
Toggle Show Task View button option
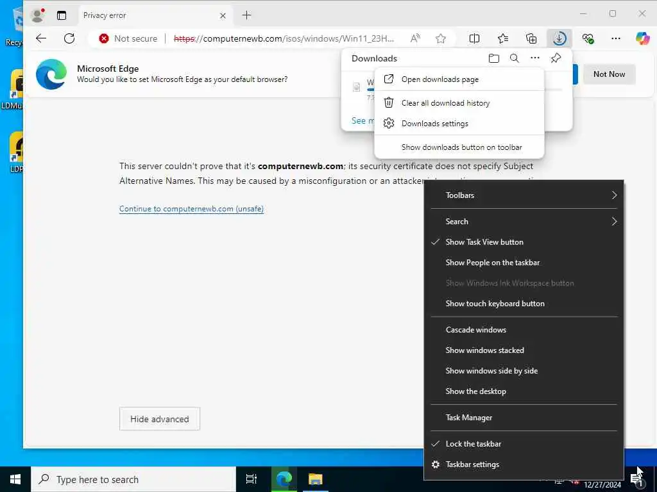[524, 242]
